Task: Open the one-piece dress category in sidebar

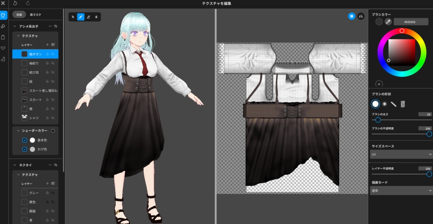Action: [3, 37]
